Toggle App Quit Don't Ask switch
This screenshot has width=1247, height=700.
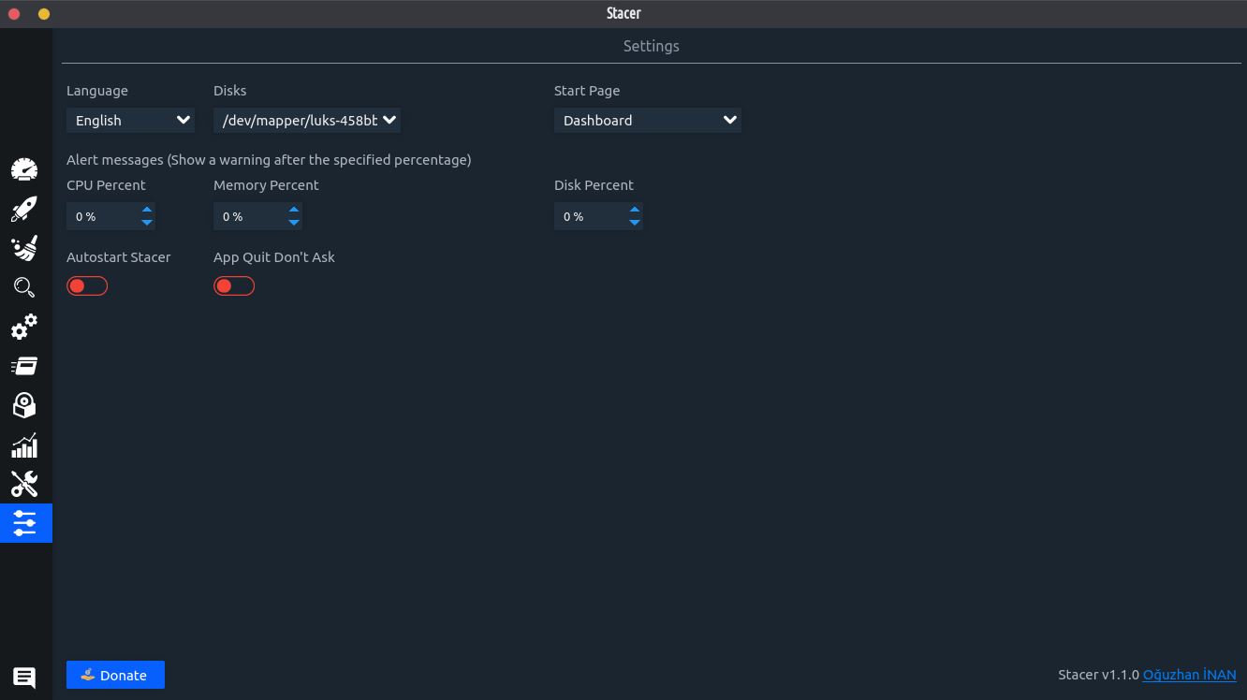tap(234, 286)
